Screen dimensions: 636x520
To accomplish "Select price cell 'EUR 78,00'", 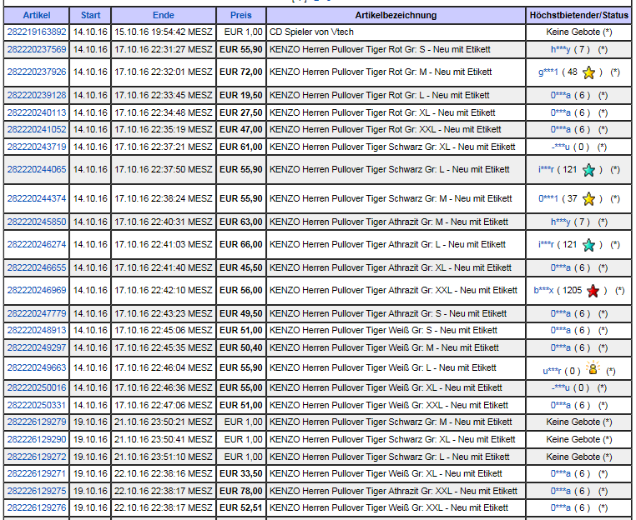I will [x=241, y=491].
